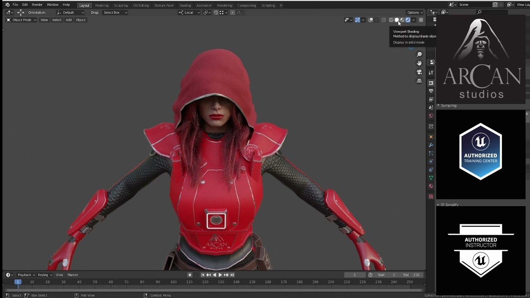Viewport: 530px width, 298px height.
Task: Open object visibility filter dropdown
Action: point(349,20)
